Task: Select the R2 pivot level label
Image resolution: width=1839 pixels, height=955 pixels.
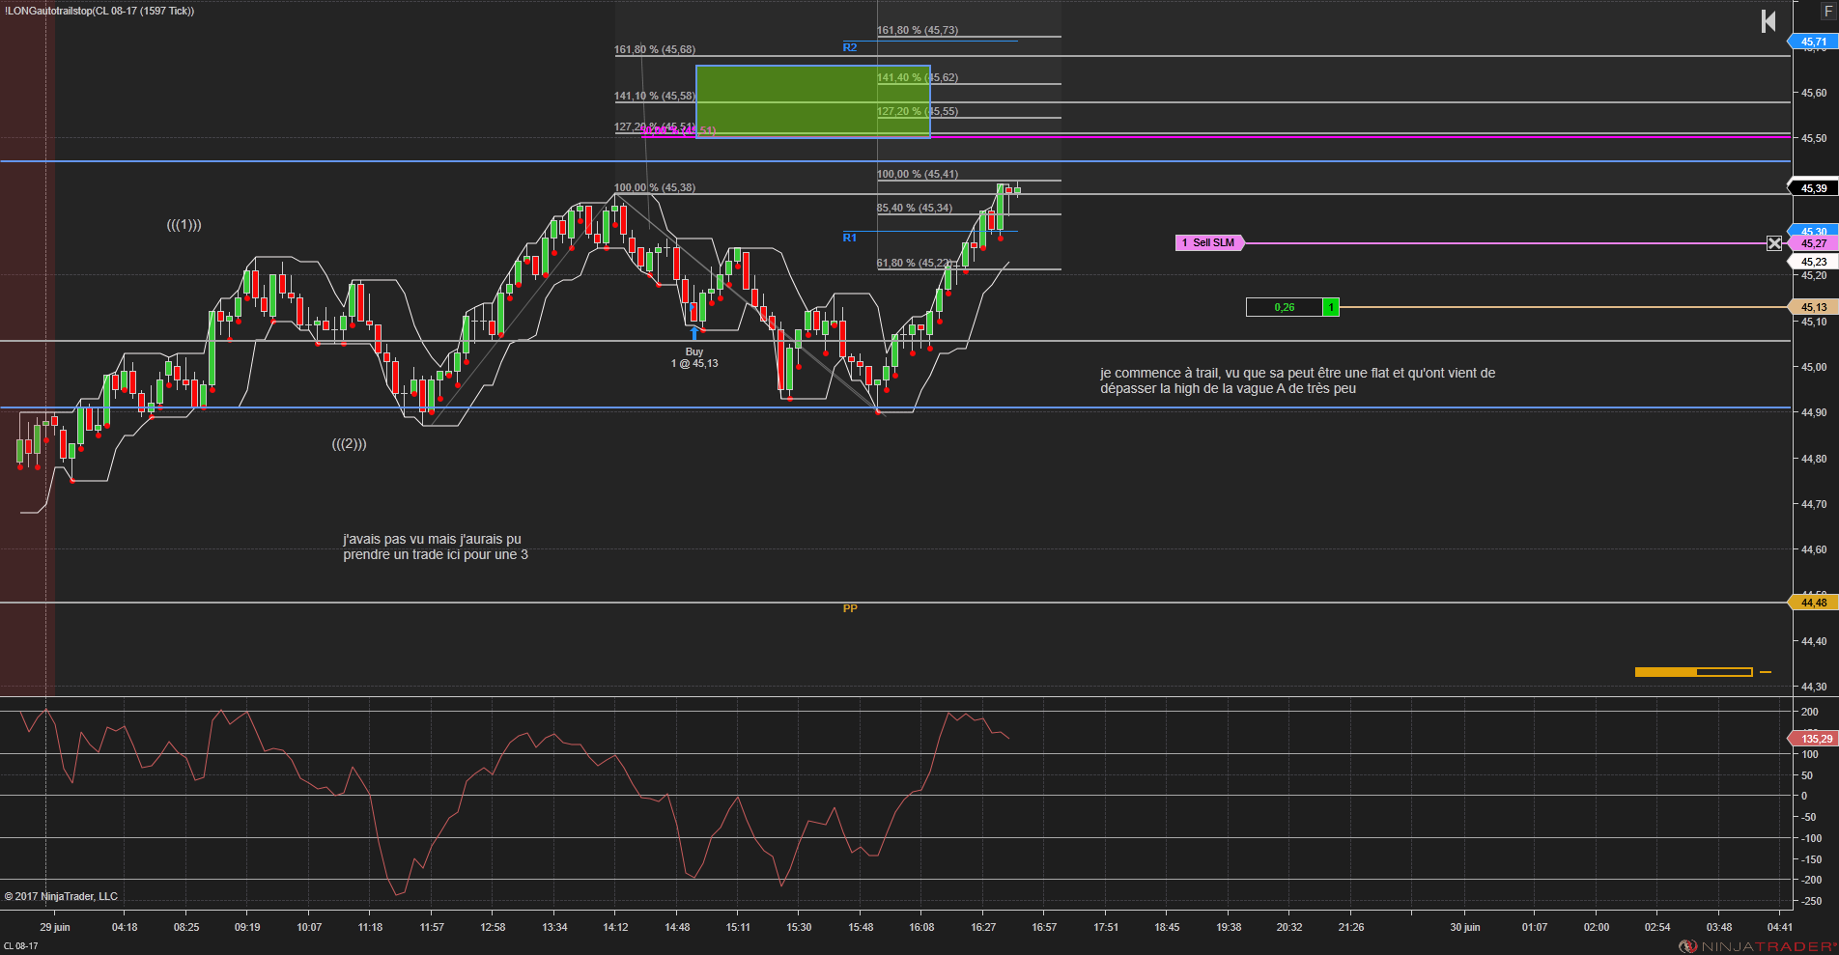Action: (x=850, y=47)
